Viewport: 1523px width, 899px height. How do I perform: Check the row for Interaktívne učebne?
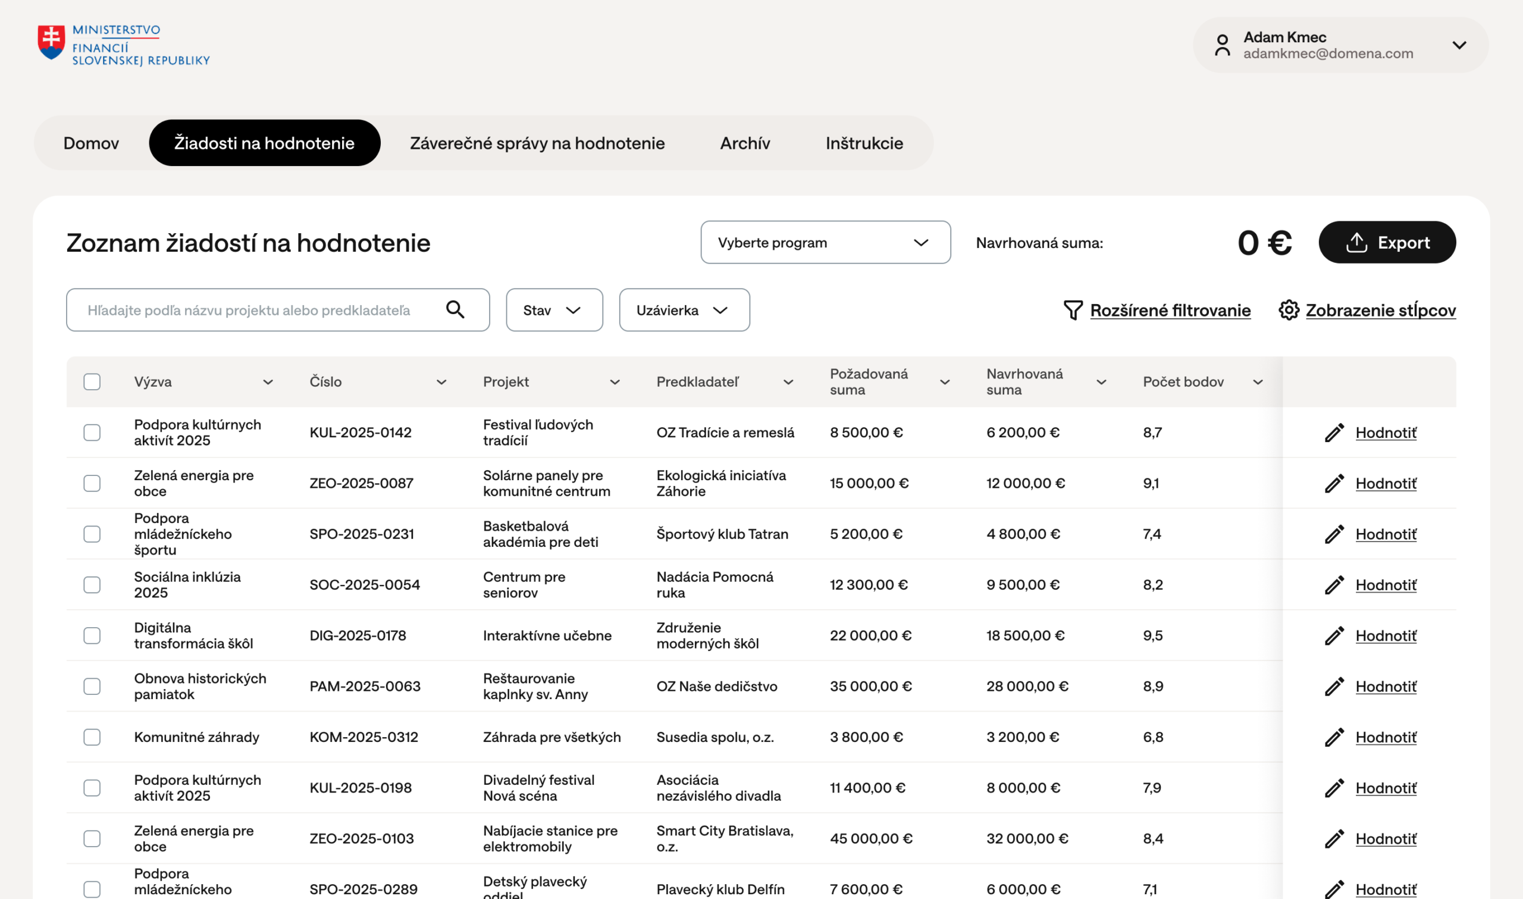click(92, 636)
